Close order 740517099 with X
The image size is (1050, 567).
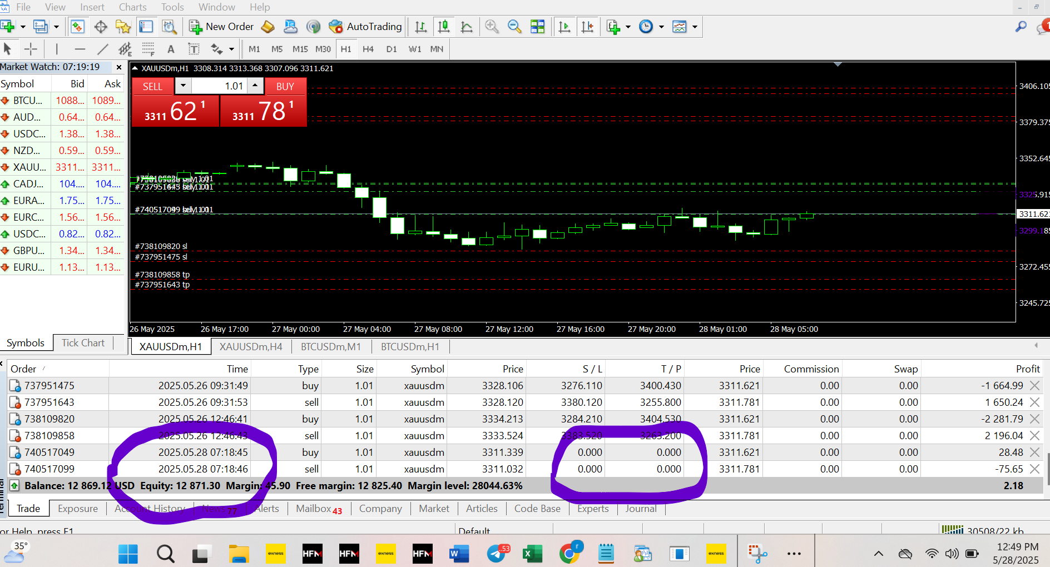click(x=1035, y=469)
